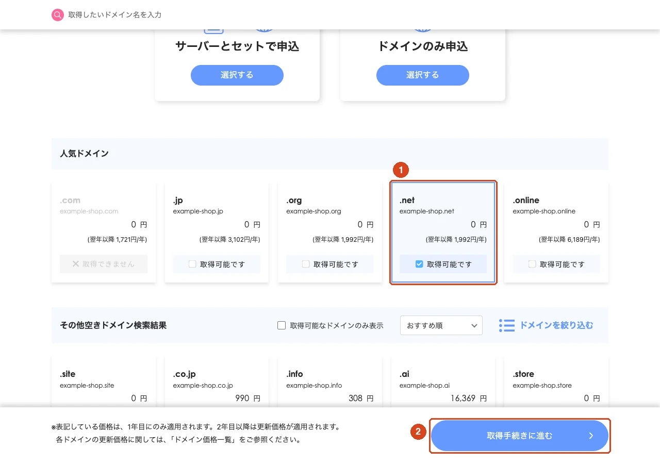Click example-shop.online domain text
Screen dimensions: 660x464
[544, 211]
